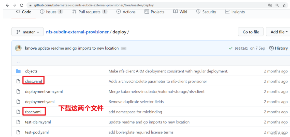Screen dimensions: 290x137
Task: Click the Pull requests count badge 3
Action: (104, 12)
